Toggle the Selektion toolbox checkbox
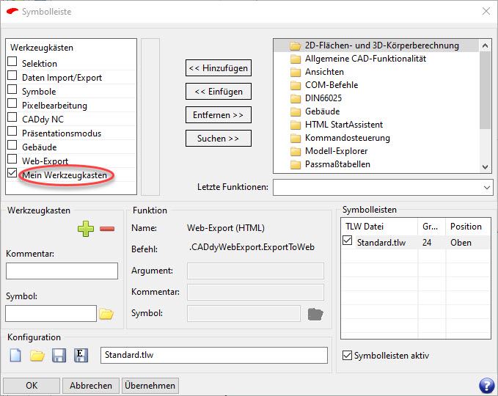 point(12,62)
